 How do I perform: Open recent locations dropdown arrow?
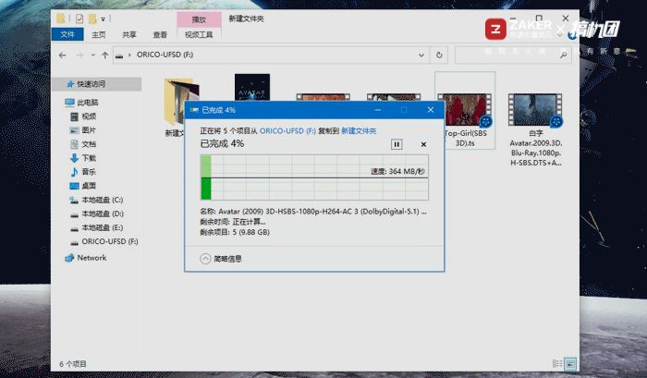pyautogui.click(x=92, y=55)
